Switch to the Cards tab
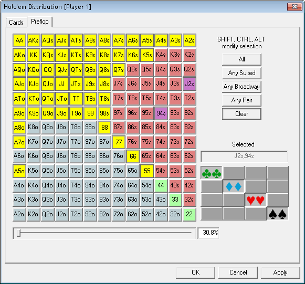This screenshot has height=284, width=305. coord(16,23)
